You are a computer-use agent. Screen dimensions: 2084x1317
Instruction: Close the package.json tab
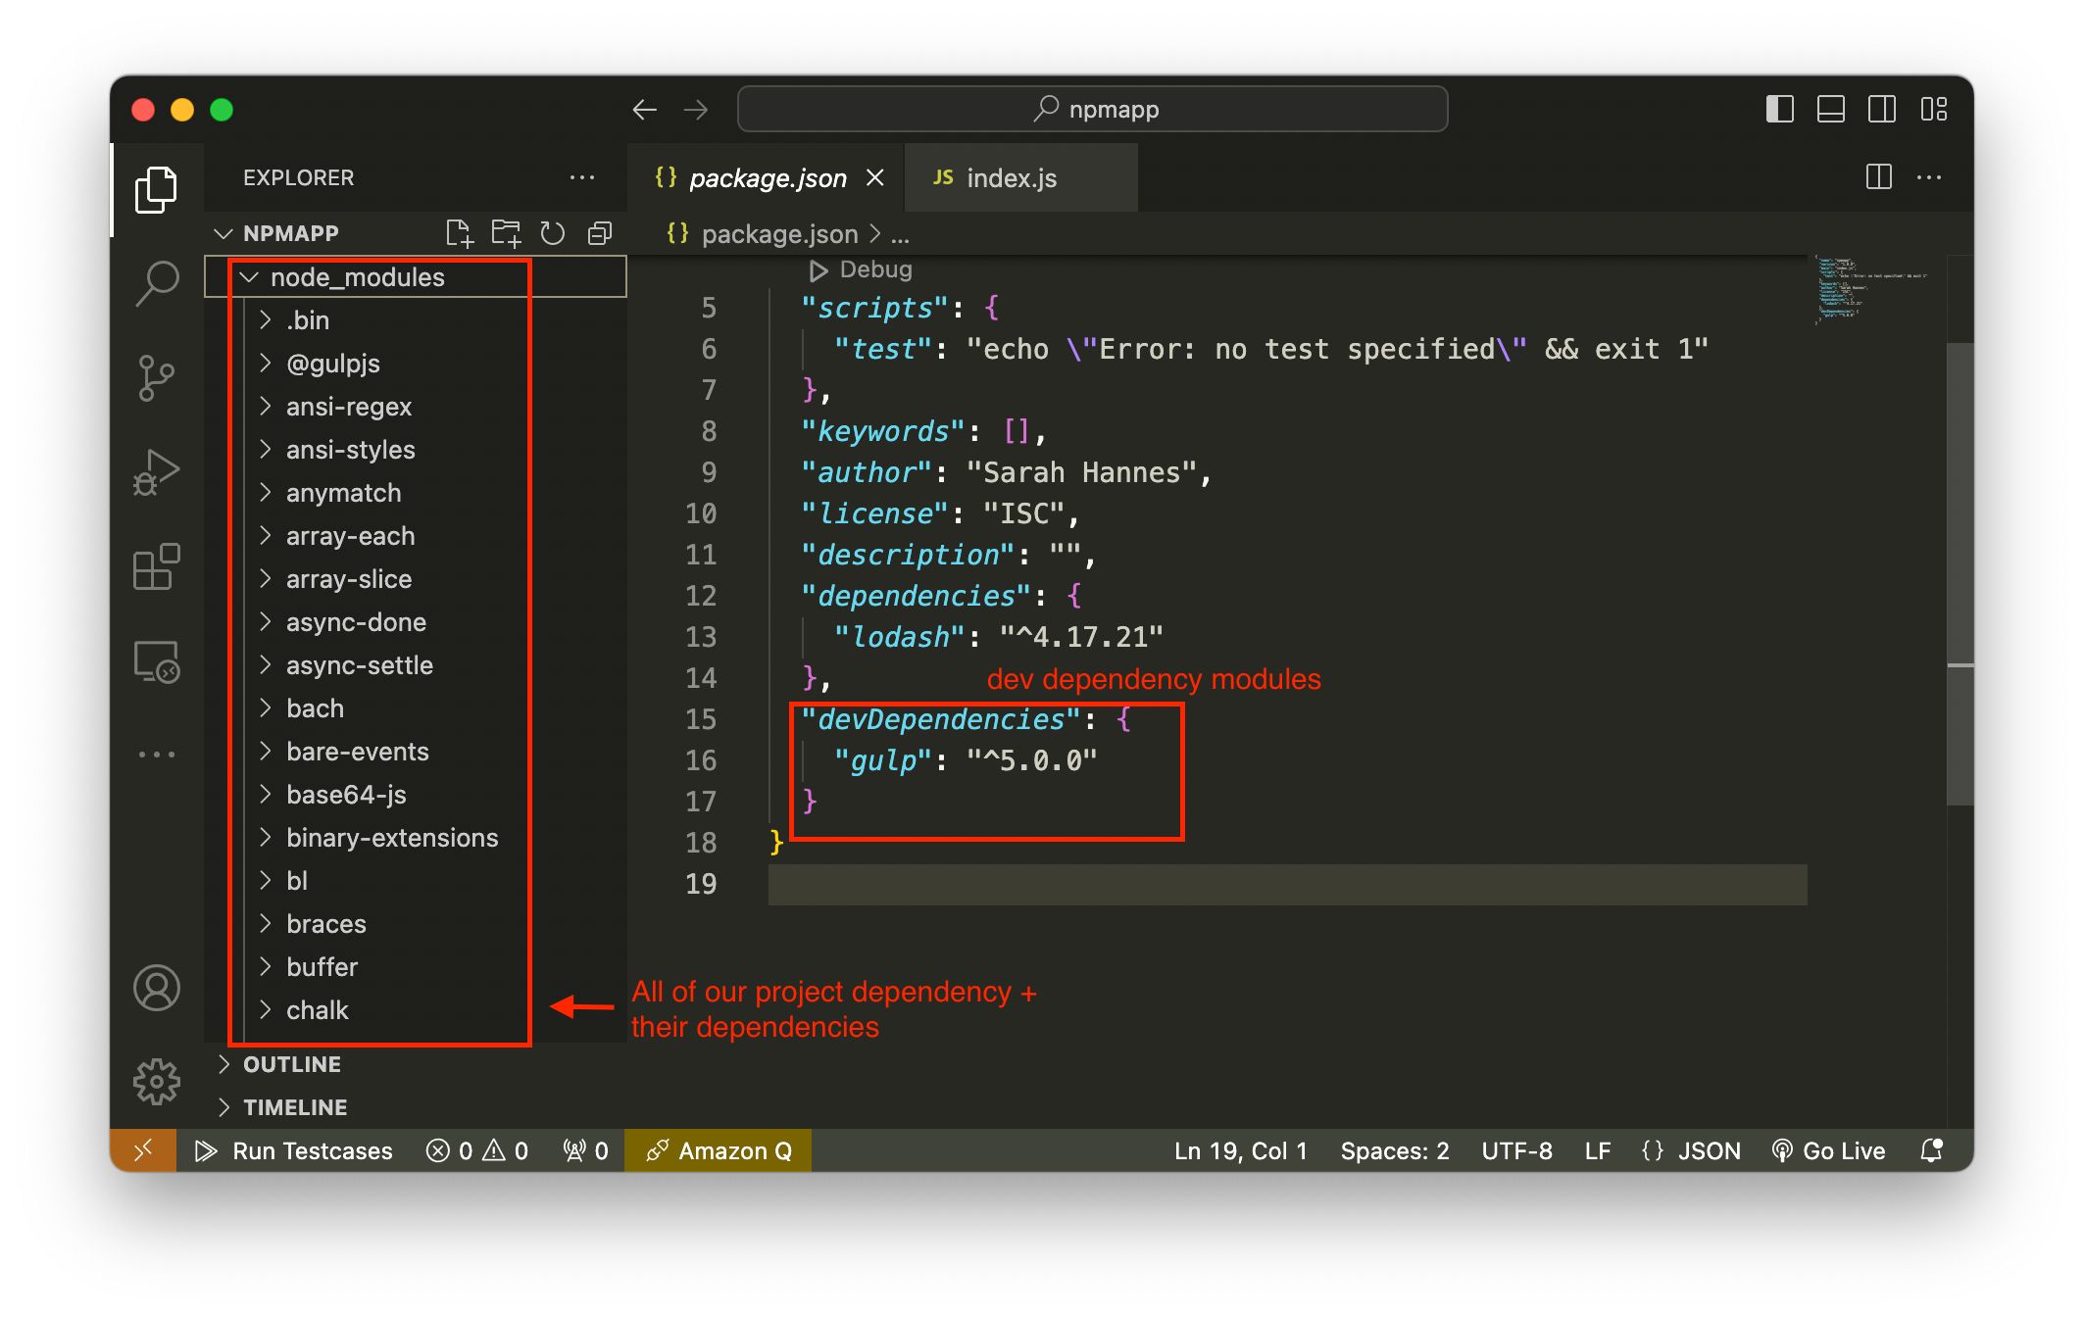point(875,177)
